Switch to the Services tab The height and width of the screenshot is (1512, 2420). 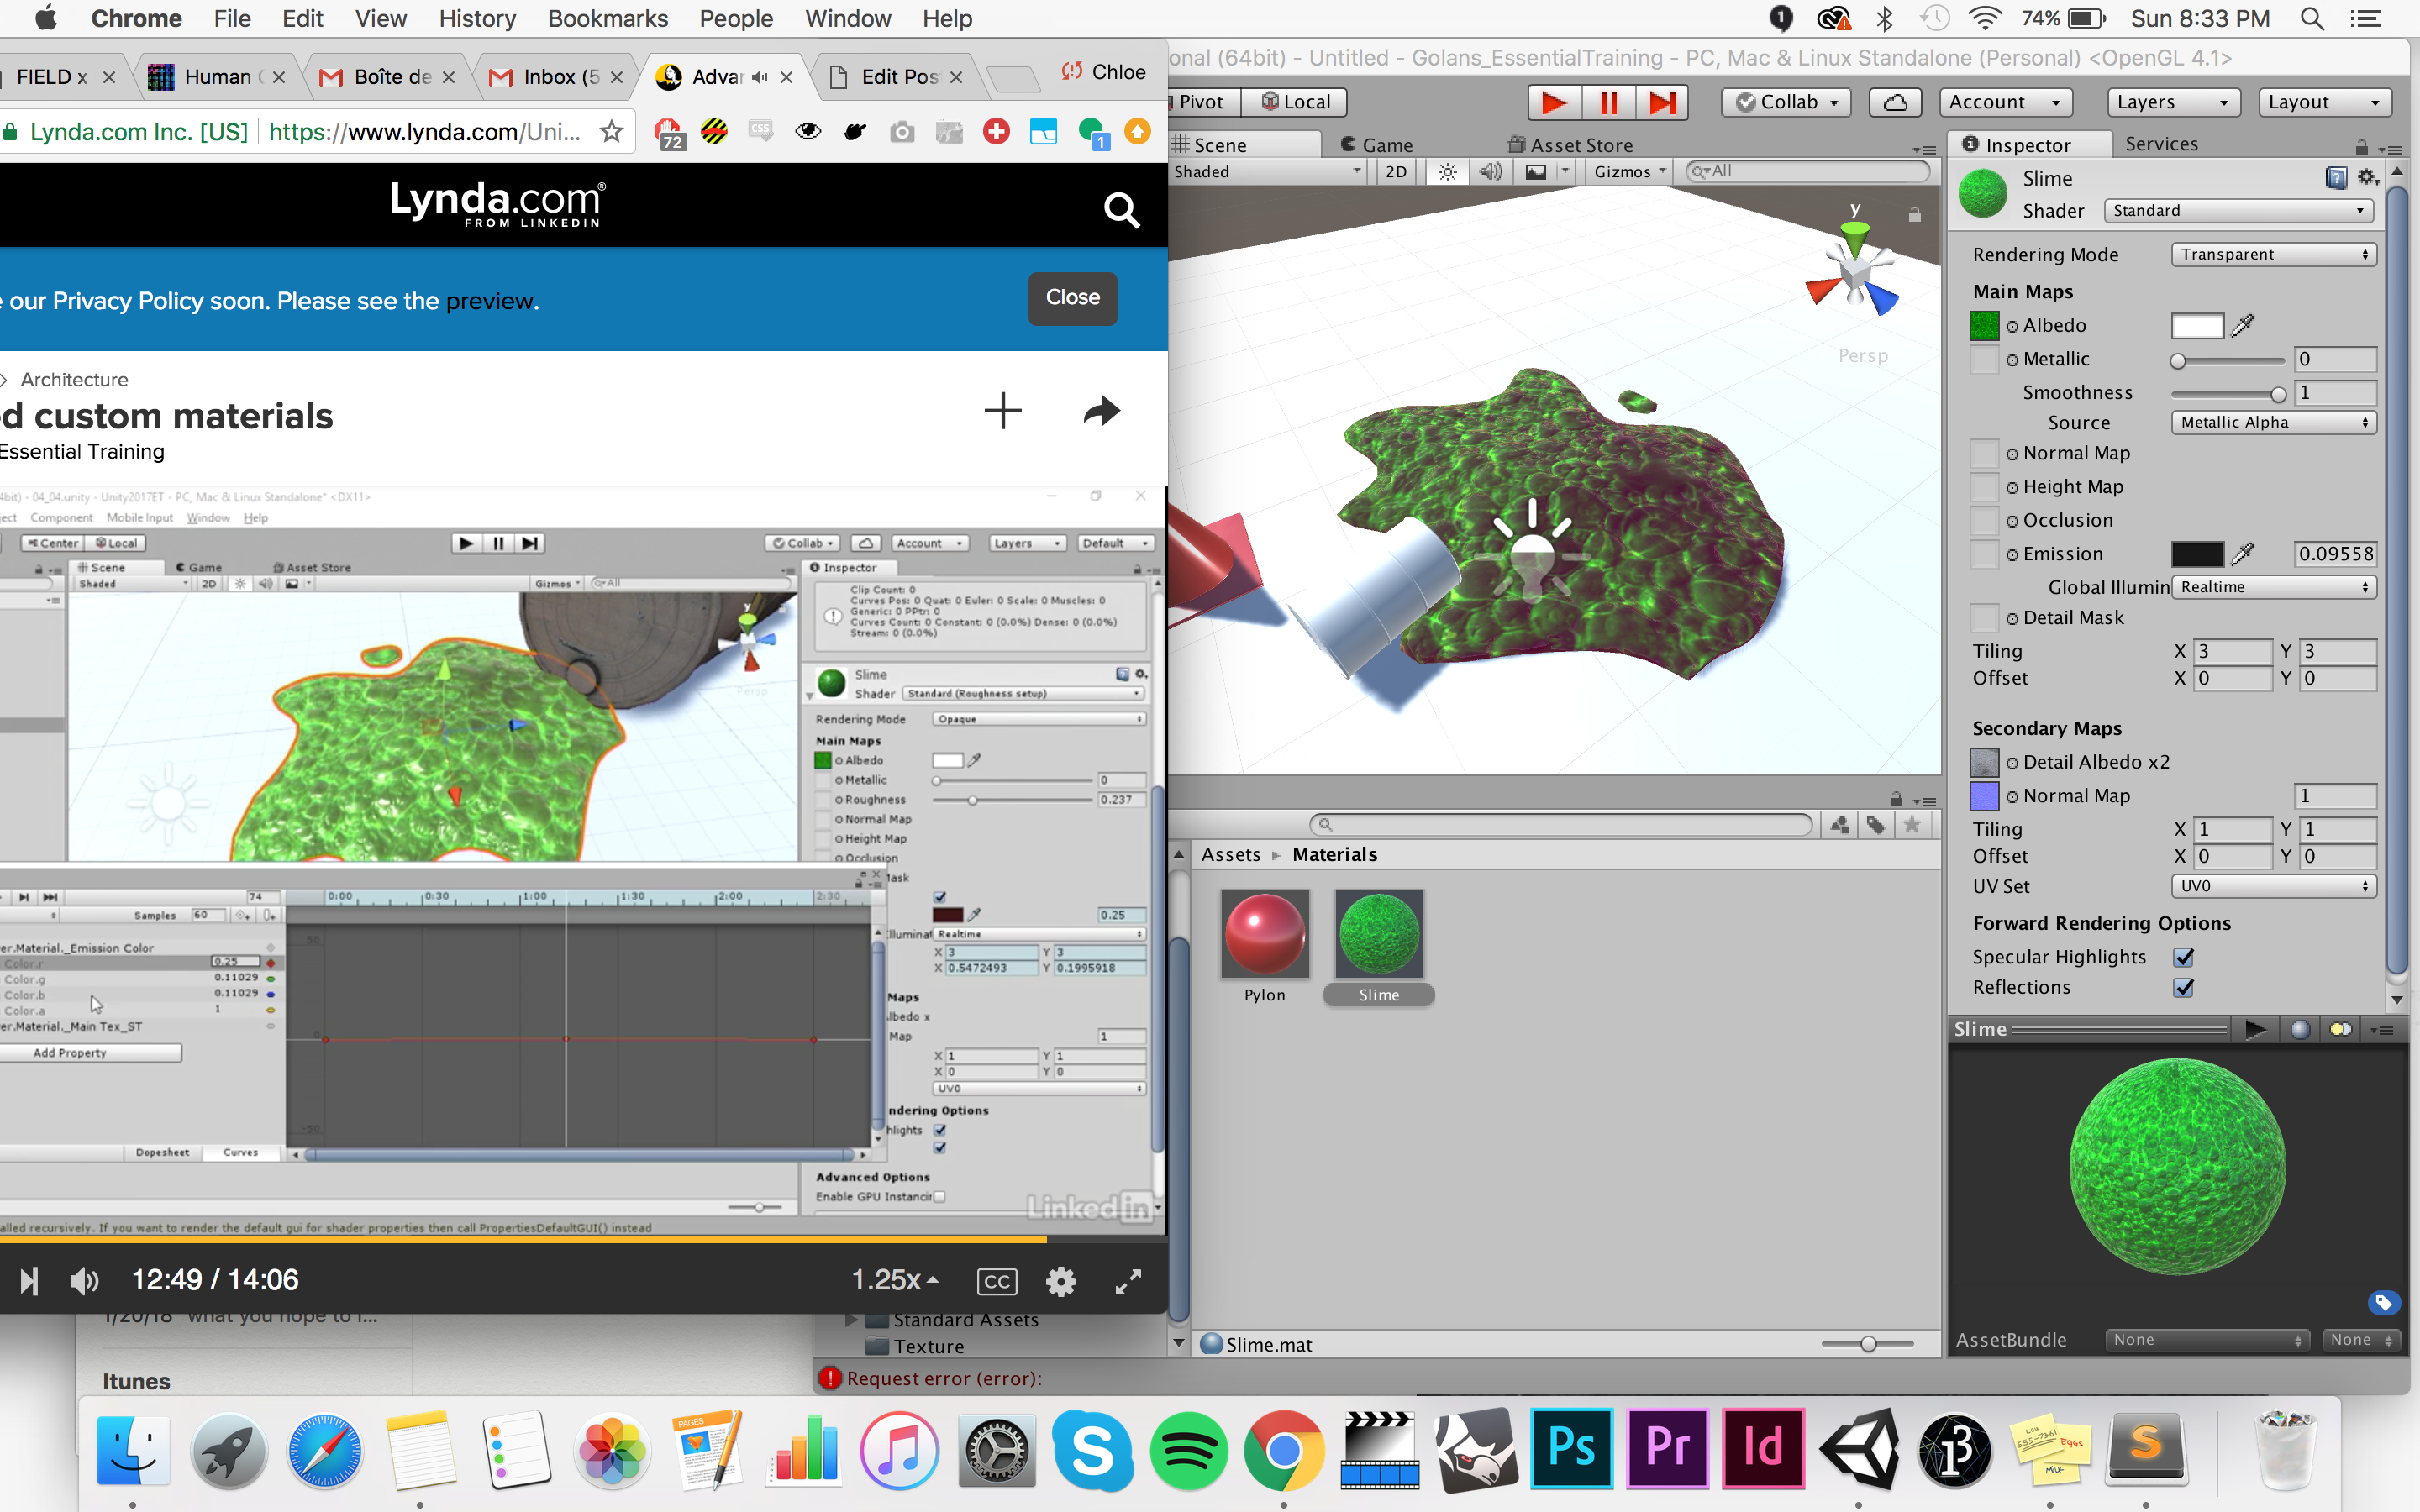tap(2161, 144)
